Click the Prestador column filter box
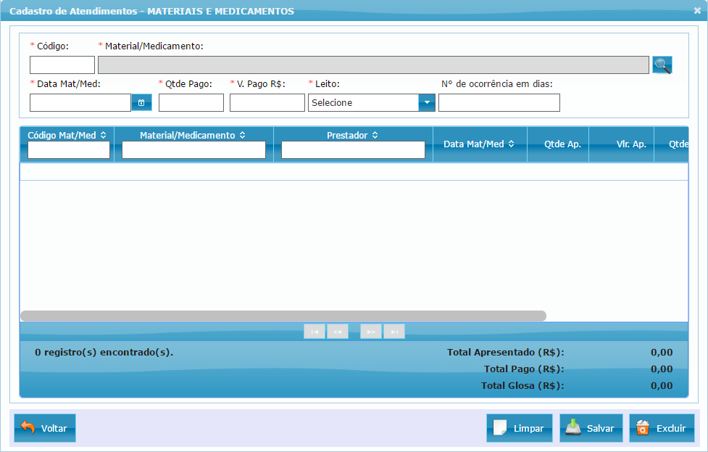The height and width of the screenshot is (452, 708). tap(353, 149)
